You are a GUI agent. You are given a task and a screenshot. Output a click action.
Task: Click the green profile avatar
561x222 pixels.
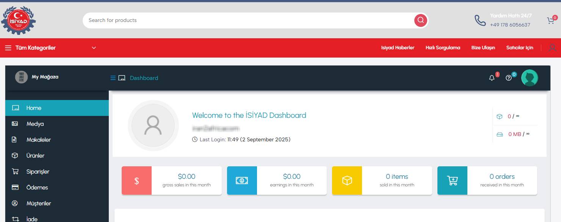coord(530,78)
